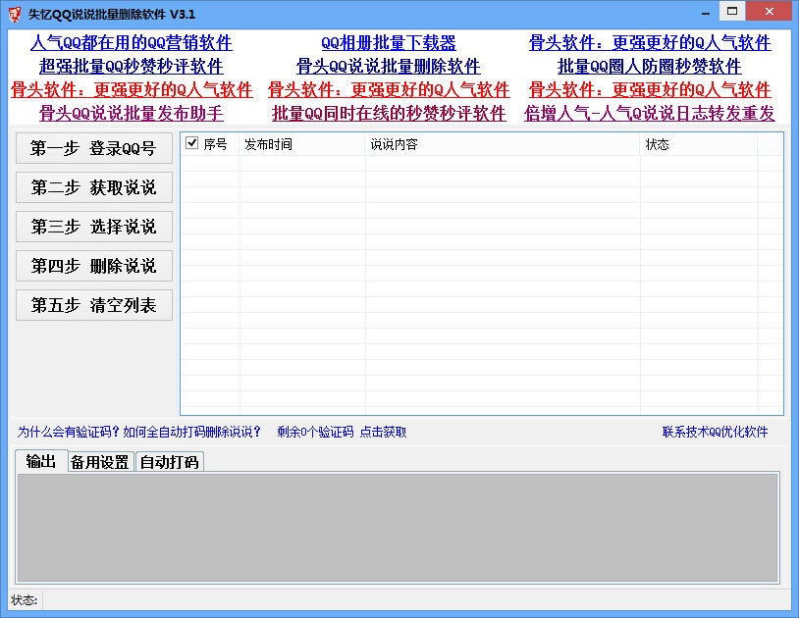Open 倍增人气-人气Q说说日志转发重发 link
This screenshot has width=799, height=618.
(x=650, y=114)
